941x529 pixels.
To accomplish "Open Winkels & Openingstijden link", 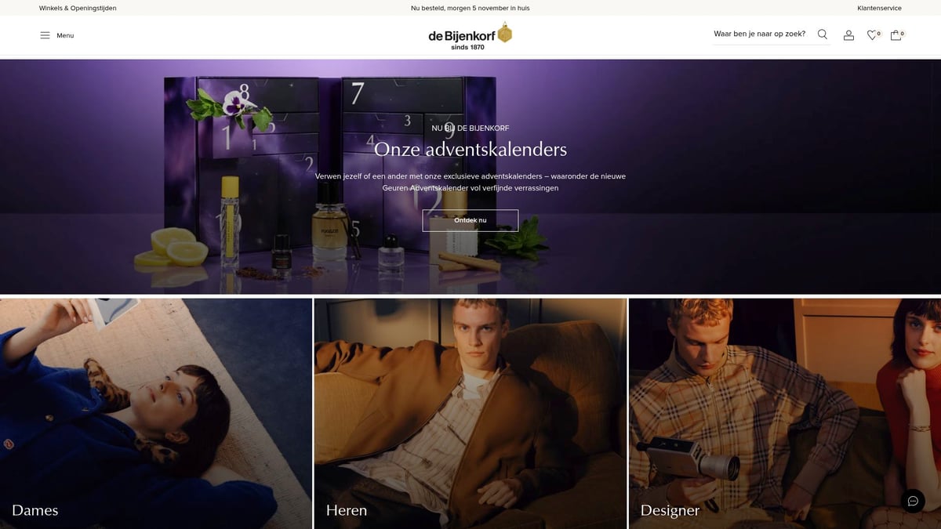I will tap(78, 8).
